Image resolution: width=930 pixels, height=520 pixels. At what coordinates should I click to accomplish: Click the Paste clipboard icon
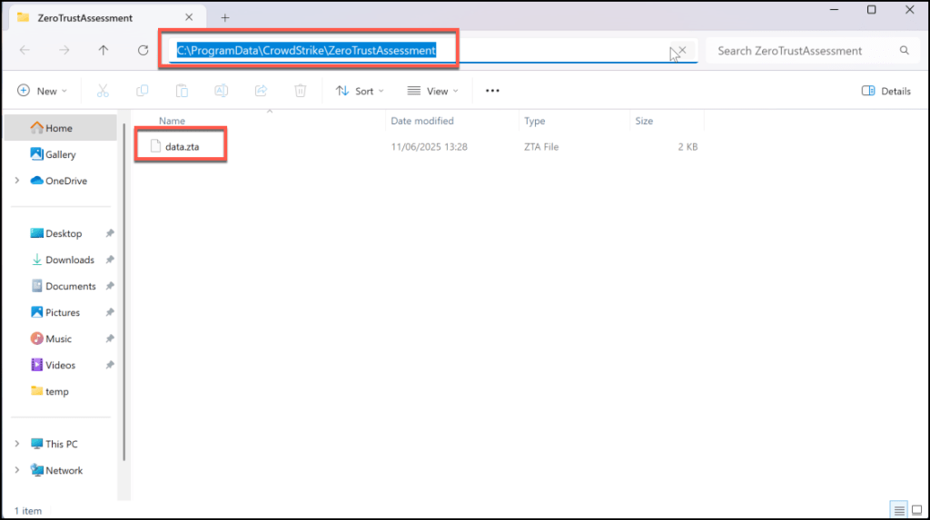(182, 91)
